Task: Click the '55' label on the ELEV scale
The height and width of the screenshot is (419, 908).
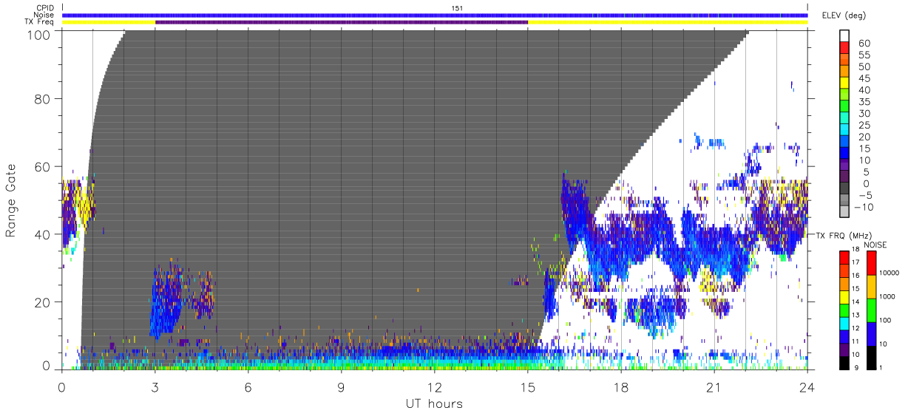Action: [864, 55]
